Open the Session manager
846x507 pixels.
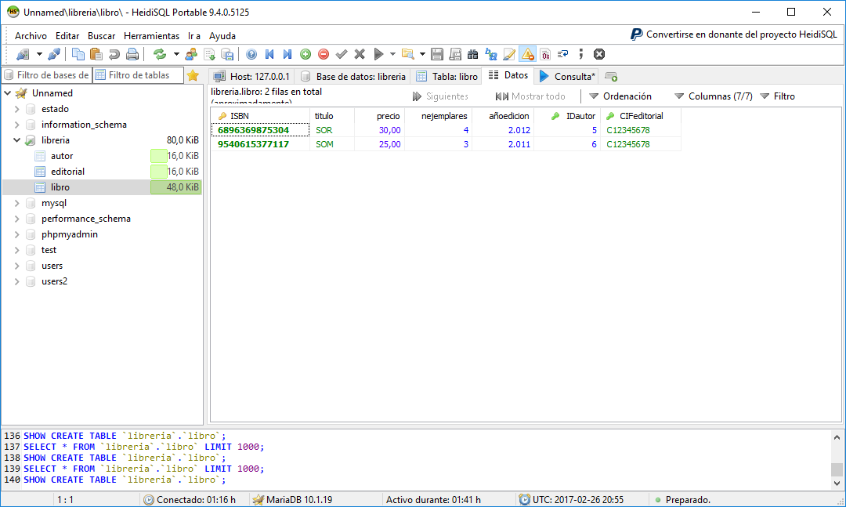(23, 53)
